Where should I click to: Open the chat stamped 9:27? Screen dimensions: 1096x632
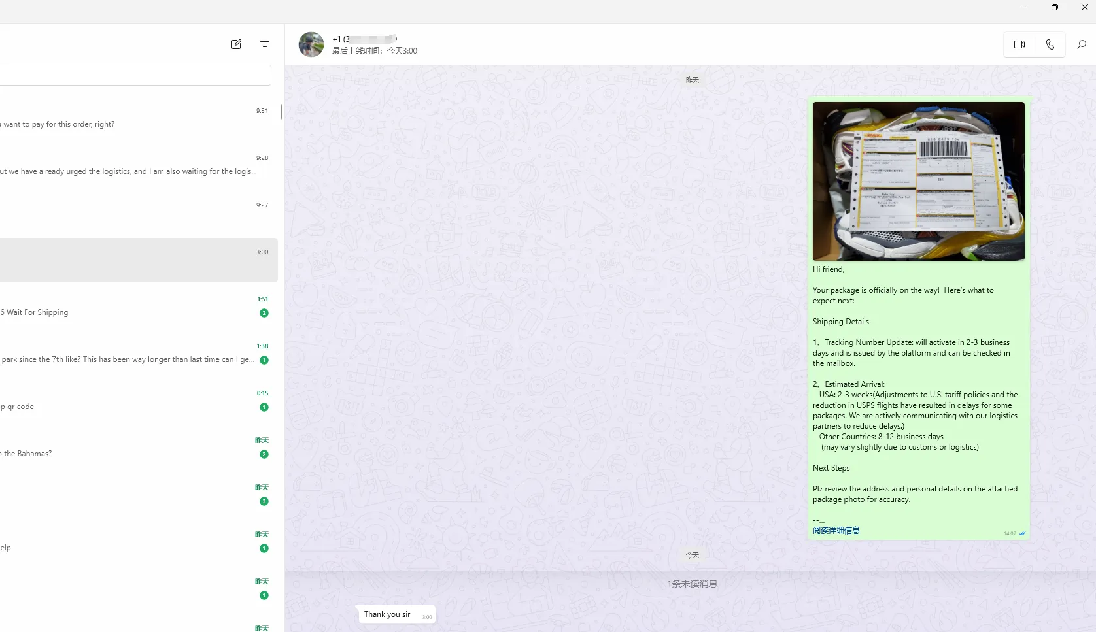pyautogui.click(x=139, y=213)
